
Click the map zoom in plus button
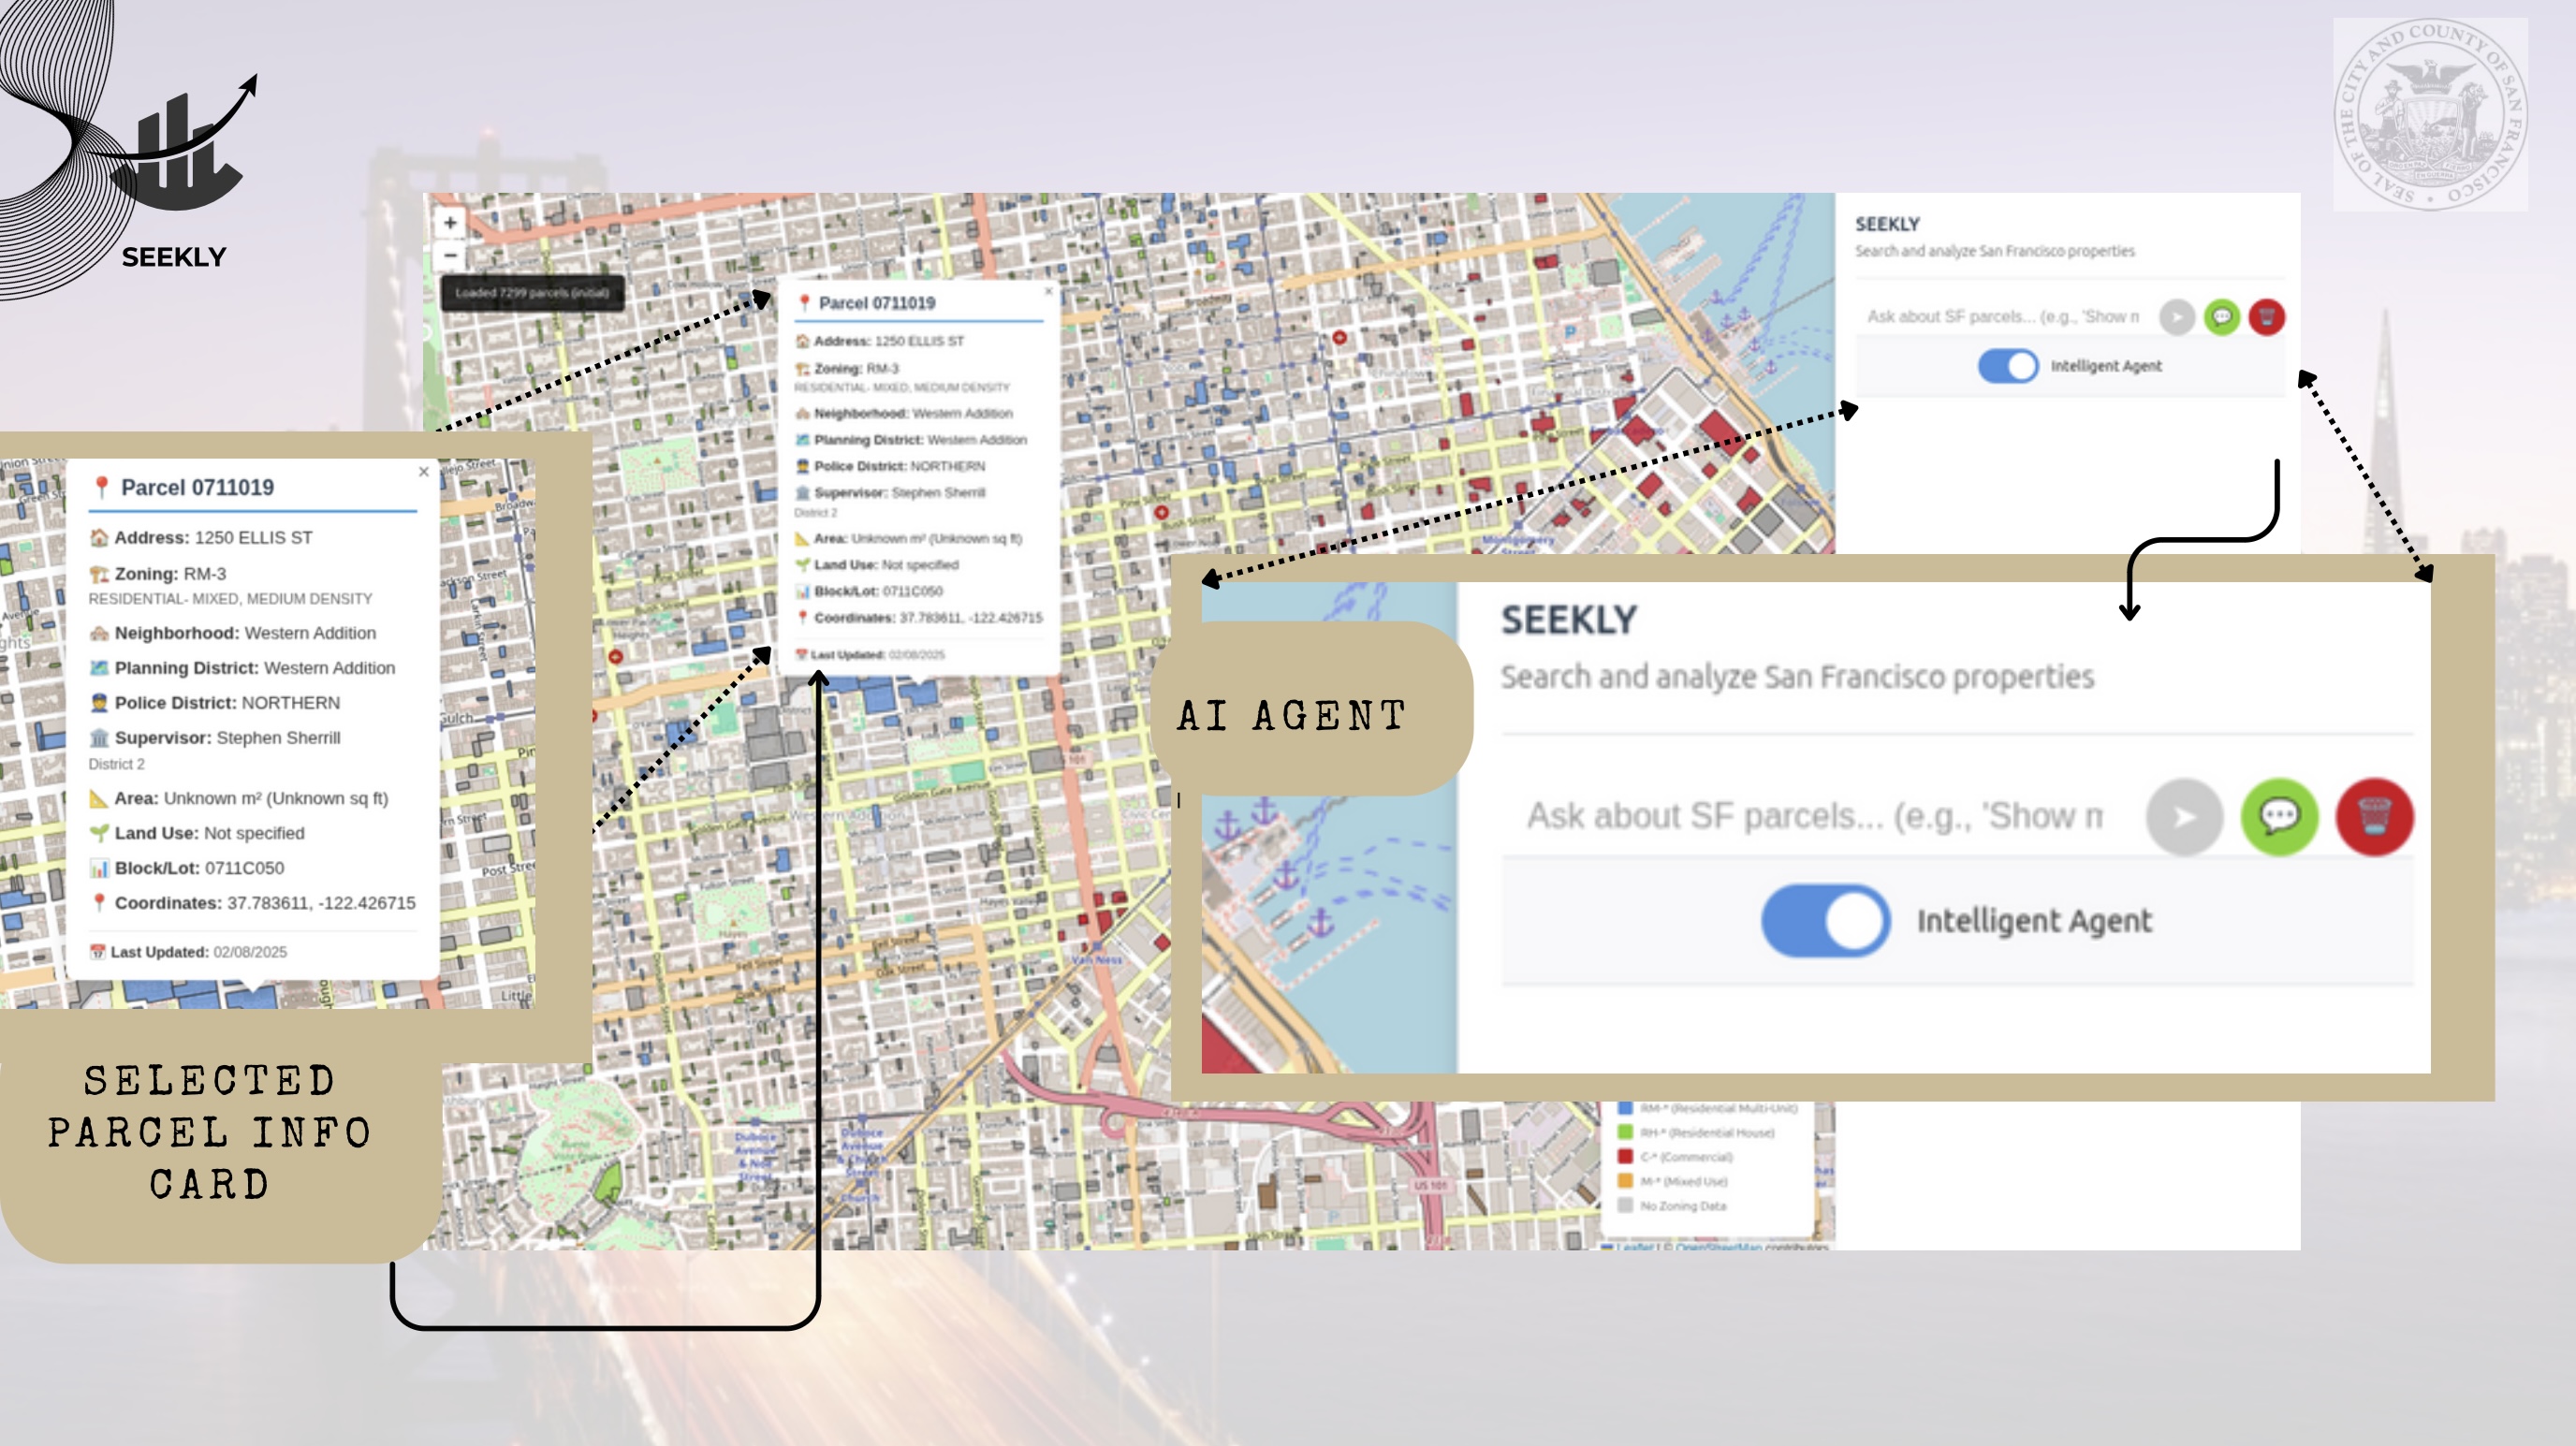(450, 223)
